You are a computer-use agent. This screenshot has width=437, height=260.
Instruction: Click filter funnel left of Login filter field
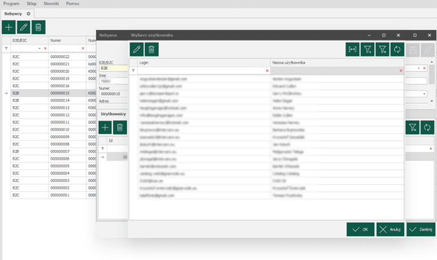tap(133, 70)
